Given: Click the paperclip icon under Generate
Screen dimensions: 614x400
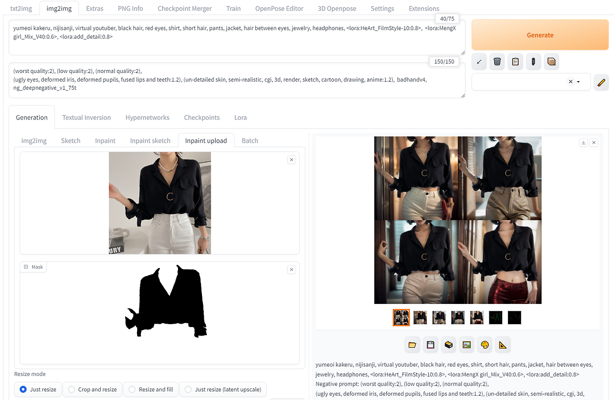Looking at the screenshot, I should [533, 61].
